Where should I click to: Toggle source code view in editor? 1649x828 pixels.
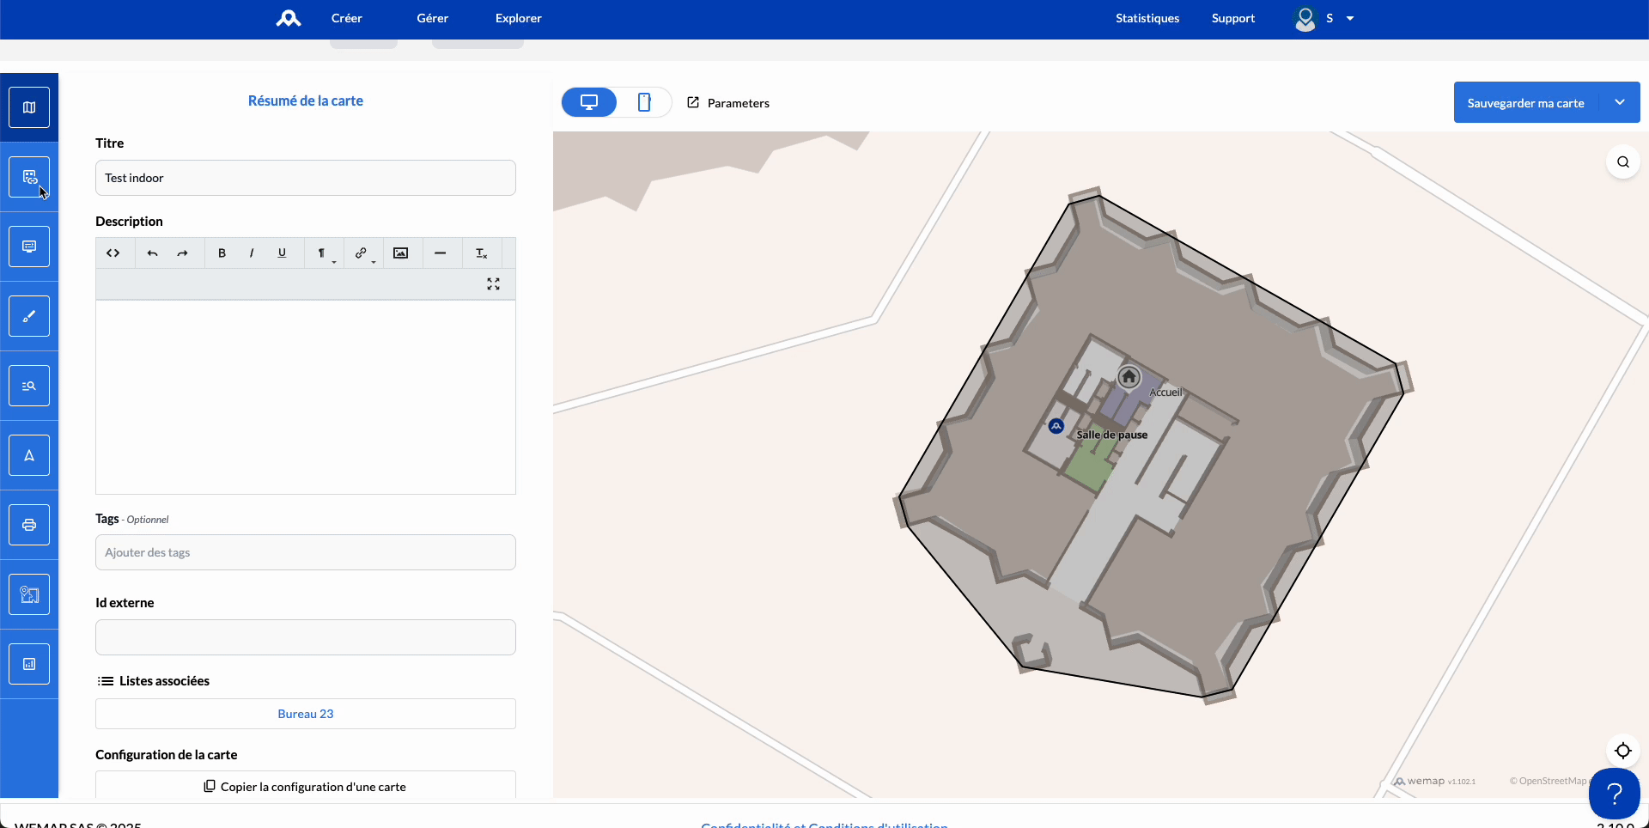click(x=113, y=253)
